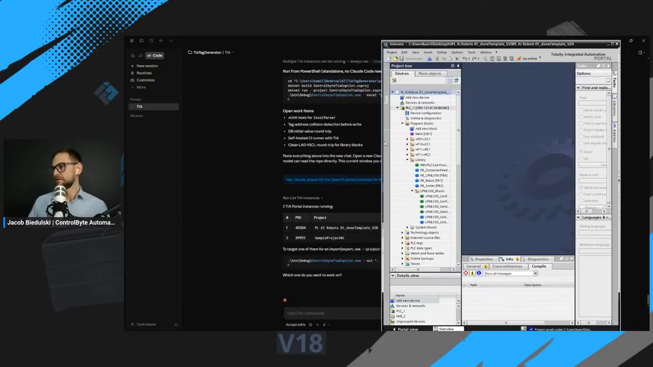Click Add new device in project tree
The image size is (653, 367).
click(x=417, y=97)
